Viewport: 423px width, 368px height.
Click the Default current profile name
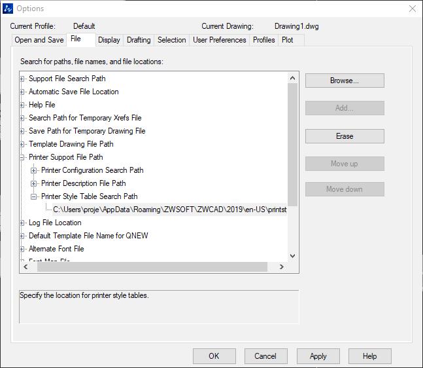click(x=84, y=26)
